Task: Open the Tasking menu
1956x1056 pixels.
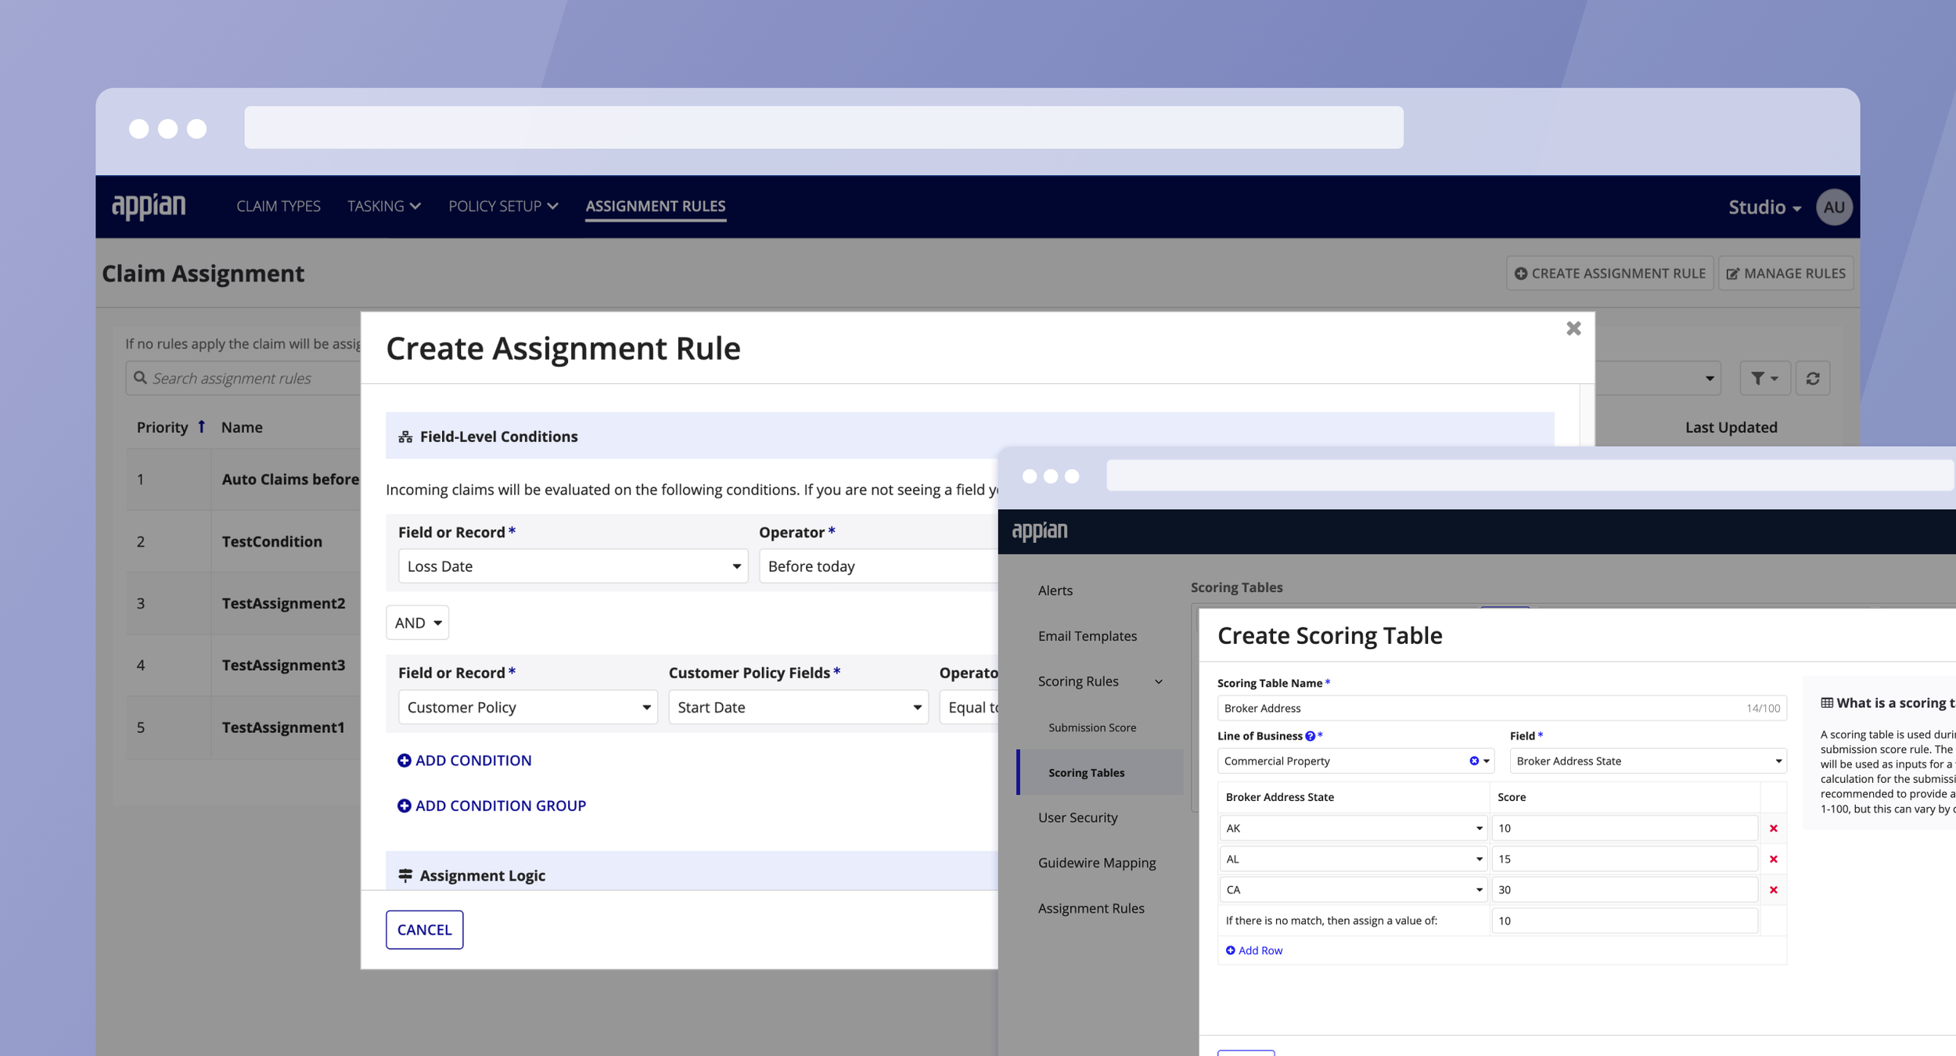Action: point(383,207)
